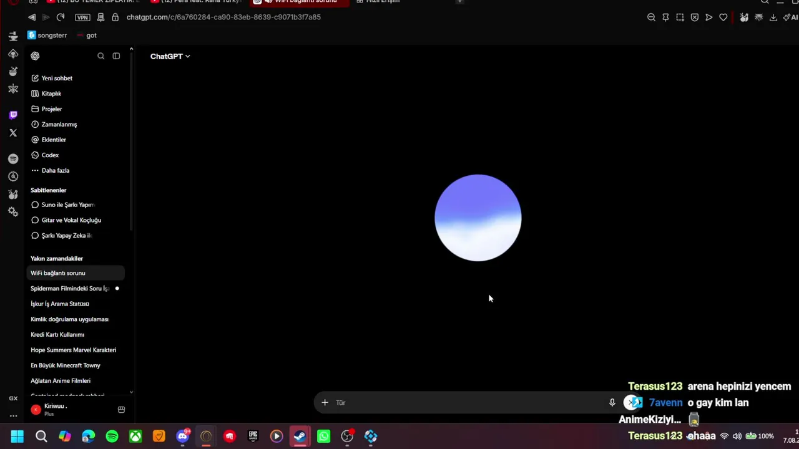799x449 pixels.
Task: Click the pin icon in address bar
Action: click(x=665, y=17)
